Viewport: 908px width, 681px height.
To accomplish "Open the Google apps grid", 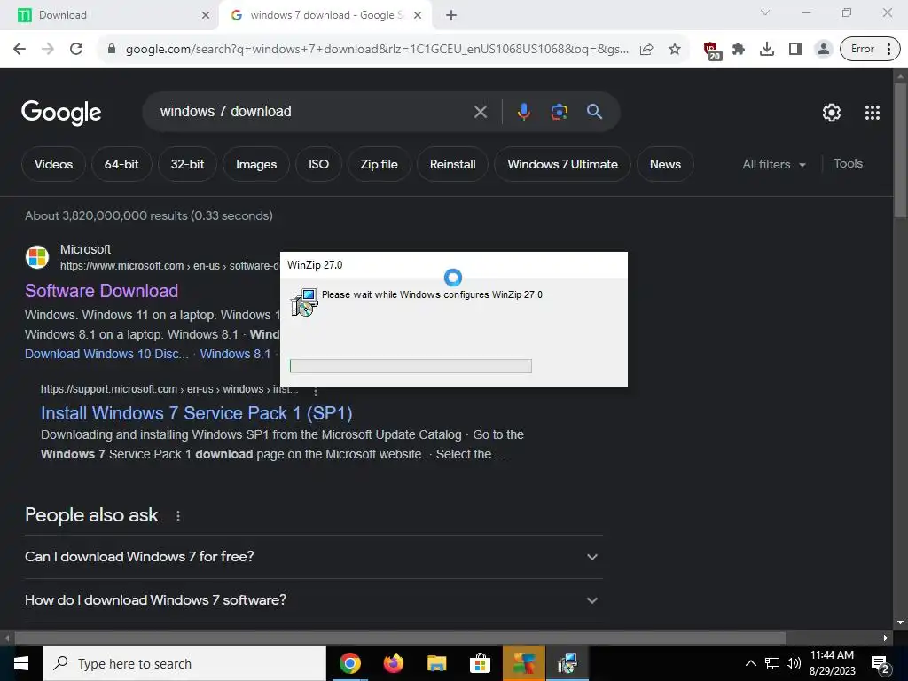I will 873,113.
